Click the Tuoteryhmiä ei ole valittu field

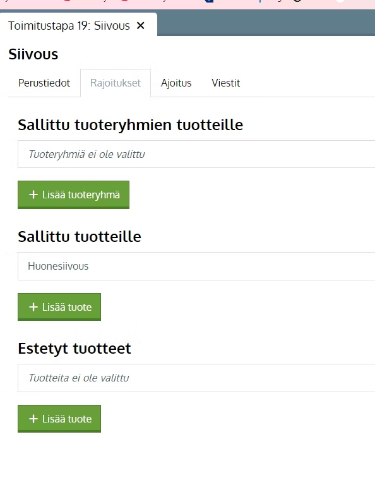click(x=196, y=154)
